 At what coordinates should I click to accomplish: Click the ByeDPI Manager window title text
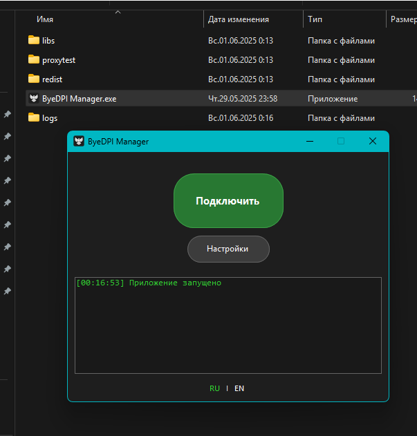(x=118, y=142)
